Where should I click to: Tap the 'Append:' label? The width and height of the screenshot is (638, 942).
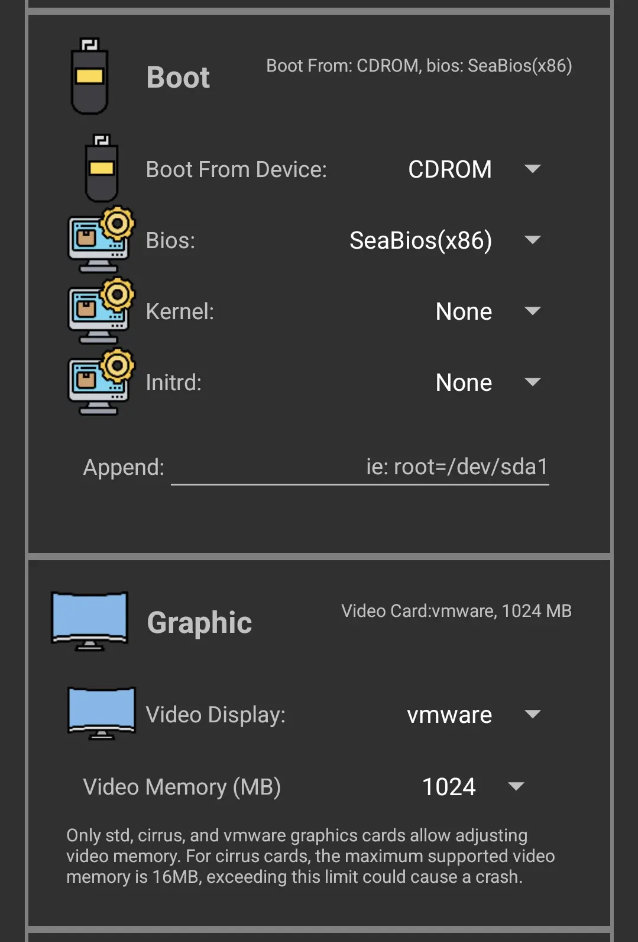124,468
